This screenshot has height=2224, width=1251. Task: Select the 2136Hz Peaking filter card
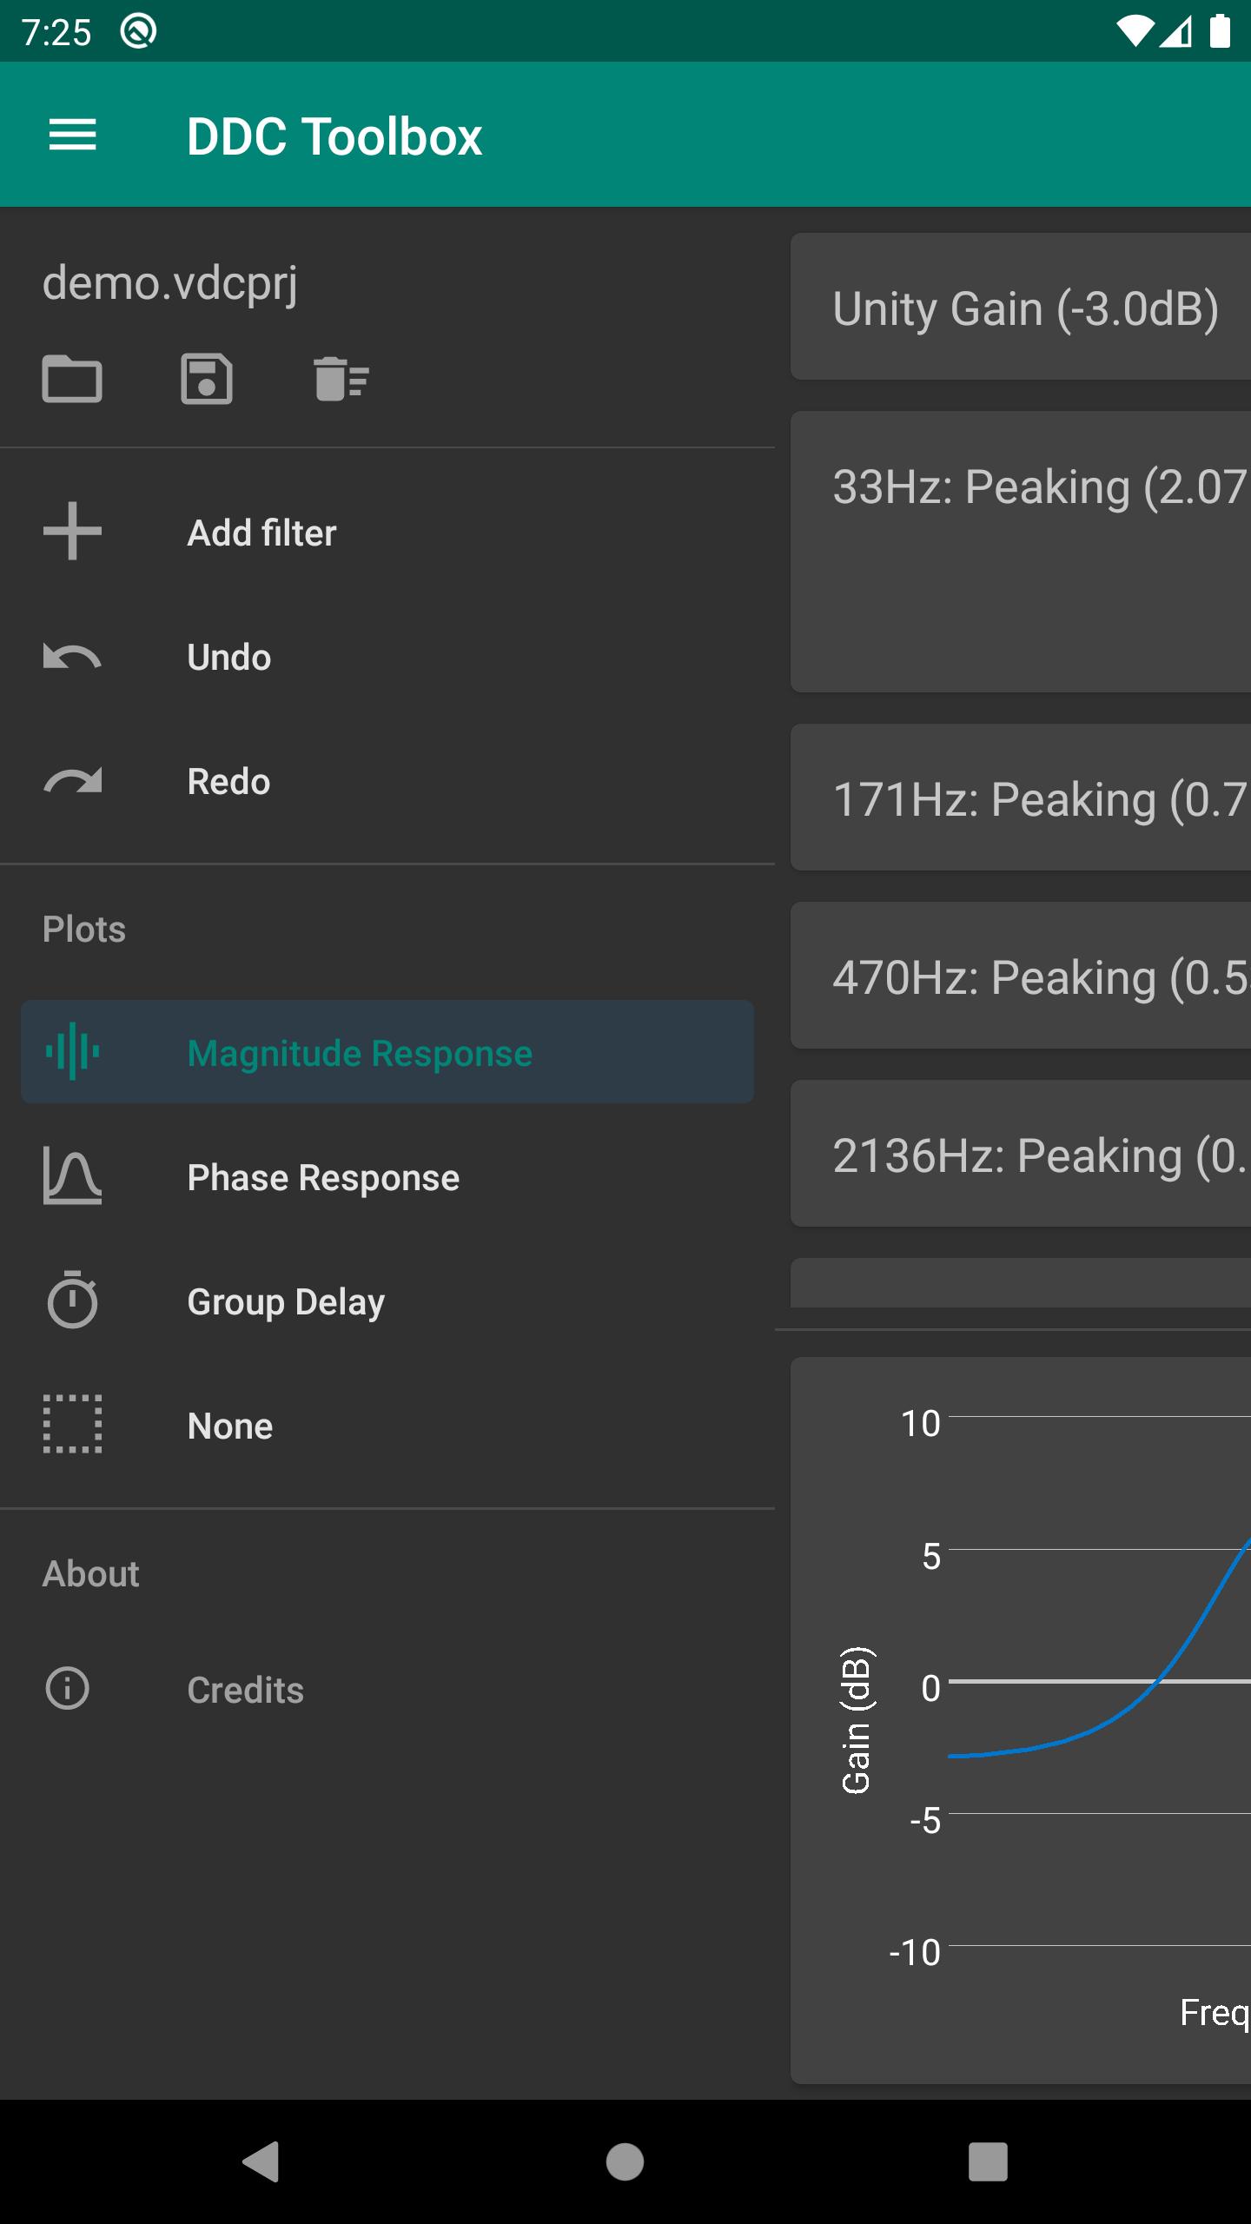[1021, 1154]
